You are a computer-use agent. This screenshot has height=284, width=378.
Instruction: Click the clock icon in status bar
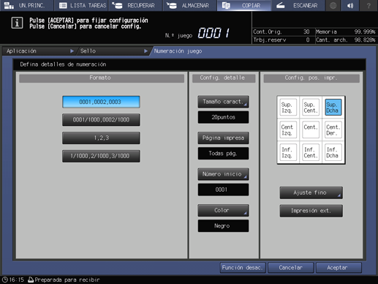tap(5, 280)
